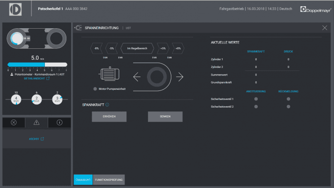Open the Deutsch language selector
334x188 pixels.
pyautogui.click(x=286, y=9)
